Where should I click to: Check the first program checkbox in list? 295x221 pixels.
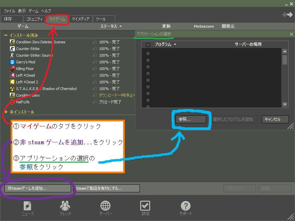[148, 54]
